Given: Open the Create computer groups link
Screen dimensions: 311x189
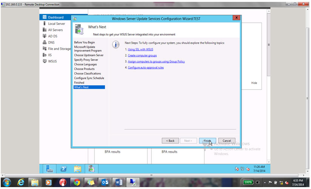Looking at the screenshot, I should (142, 56).
